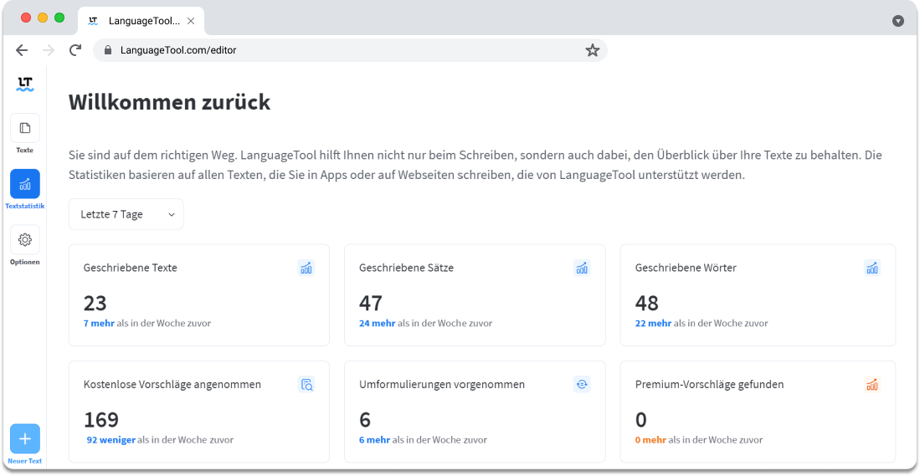
Task: Click the Neuer Text label
Action: pos(24,461)
